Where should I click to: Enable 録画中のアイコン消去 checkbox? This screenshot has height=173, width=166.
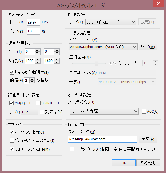pos(12,140)
